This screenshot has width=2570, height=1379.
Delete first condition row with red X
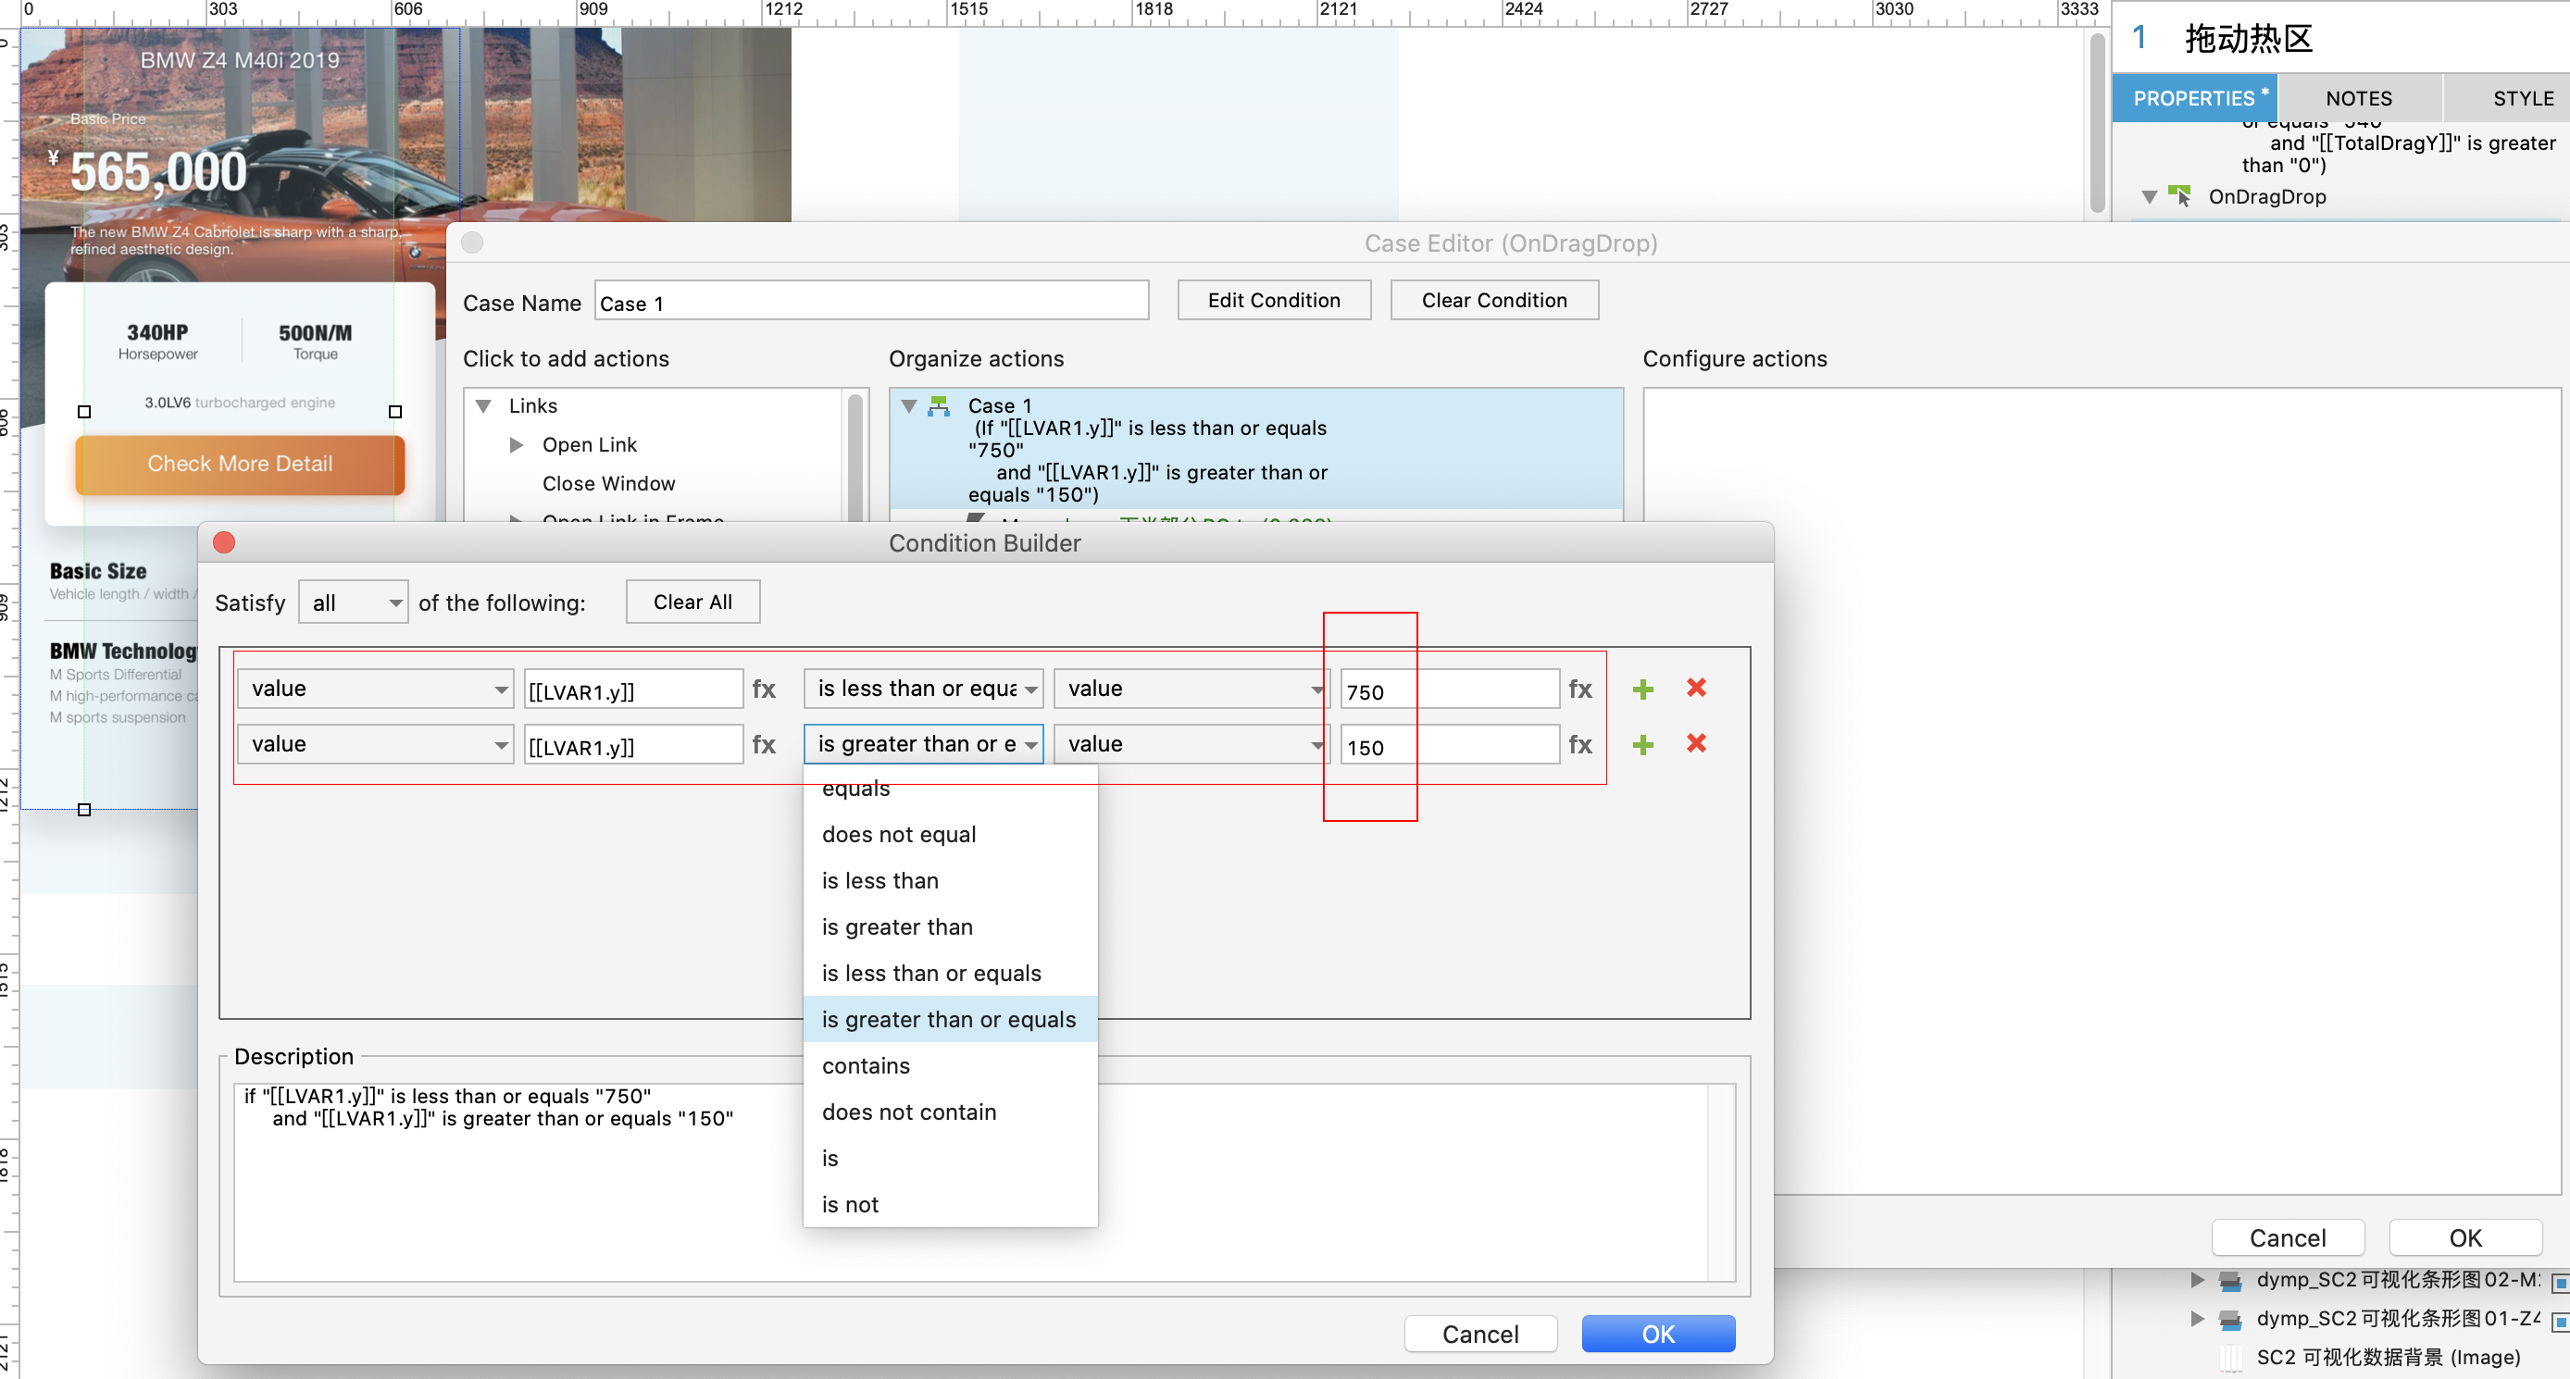click(1695, 688)
